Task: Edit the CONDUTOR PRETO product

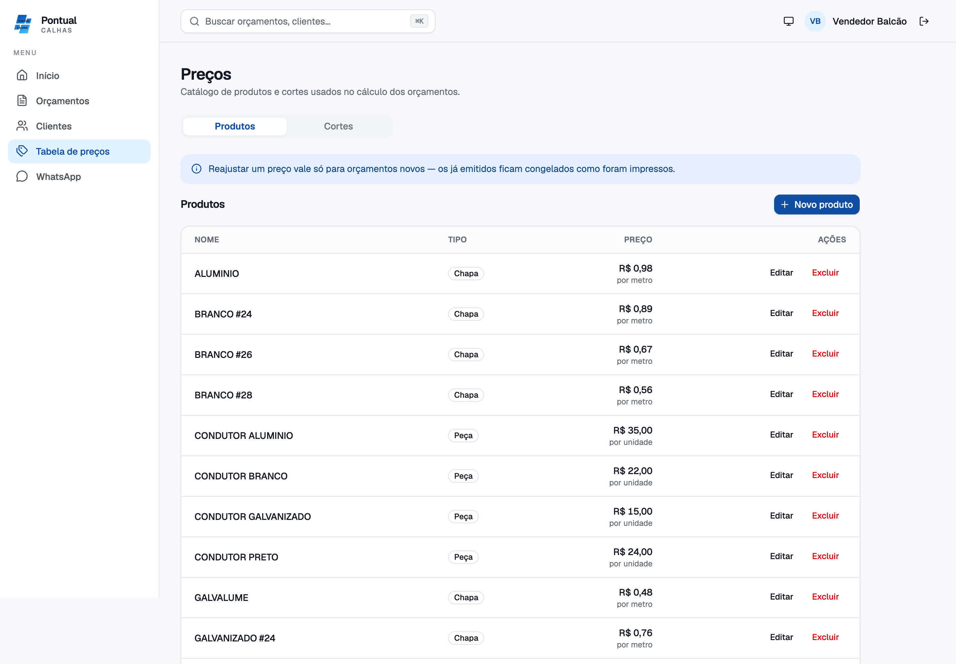Action: point(781,556)
